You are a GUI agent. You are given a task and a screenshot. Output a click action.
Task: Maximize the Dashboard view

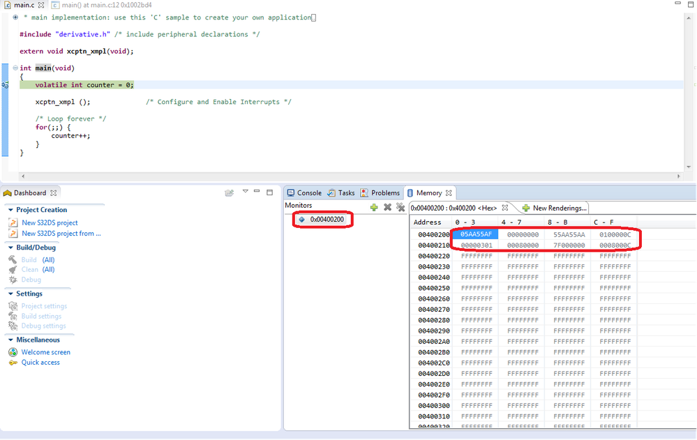(x=269, y=192)
